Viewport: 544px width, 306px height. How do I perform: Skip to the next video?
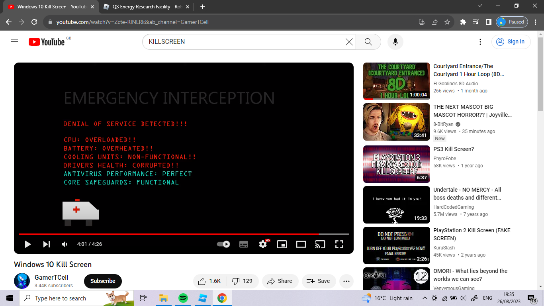(47, 244)
